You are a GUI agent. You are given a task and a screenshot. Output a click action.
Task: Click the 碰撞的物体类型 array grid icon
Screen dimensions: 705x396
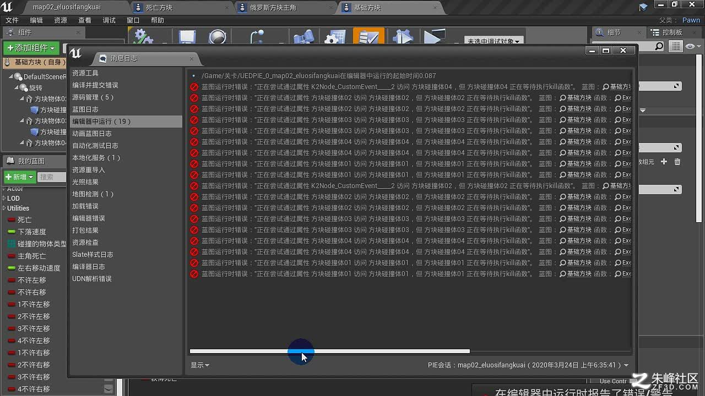12,244
